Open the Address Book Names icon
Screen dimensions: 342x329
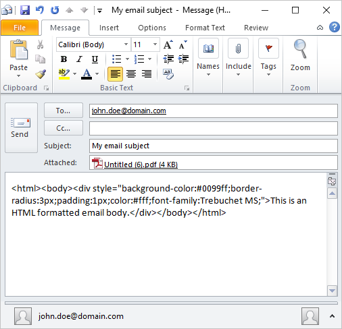208,48
